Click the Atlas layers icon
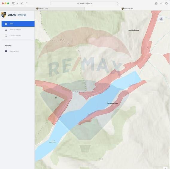This screenshot has width=170, height=169. click(x=6, y=24)
